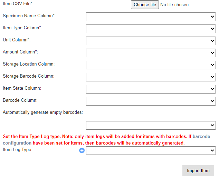
Task: Expand the Item Log Type dropdown
Action: tap(151, 150)
